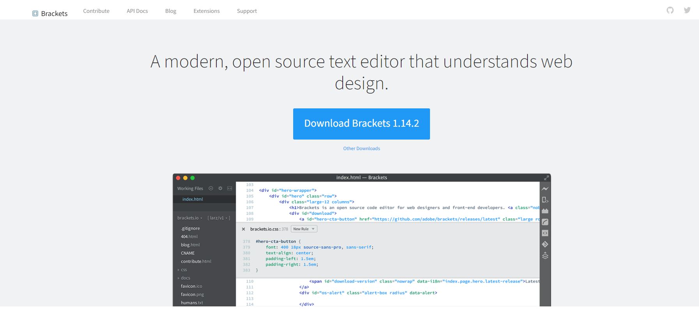Click the device preview icon in editor sidebar
The width and height of the screenshot is (699, 322).
tap(545, 200)
